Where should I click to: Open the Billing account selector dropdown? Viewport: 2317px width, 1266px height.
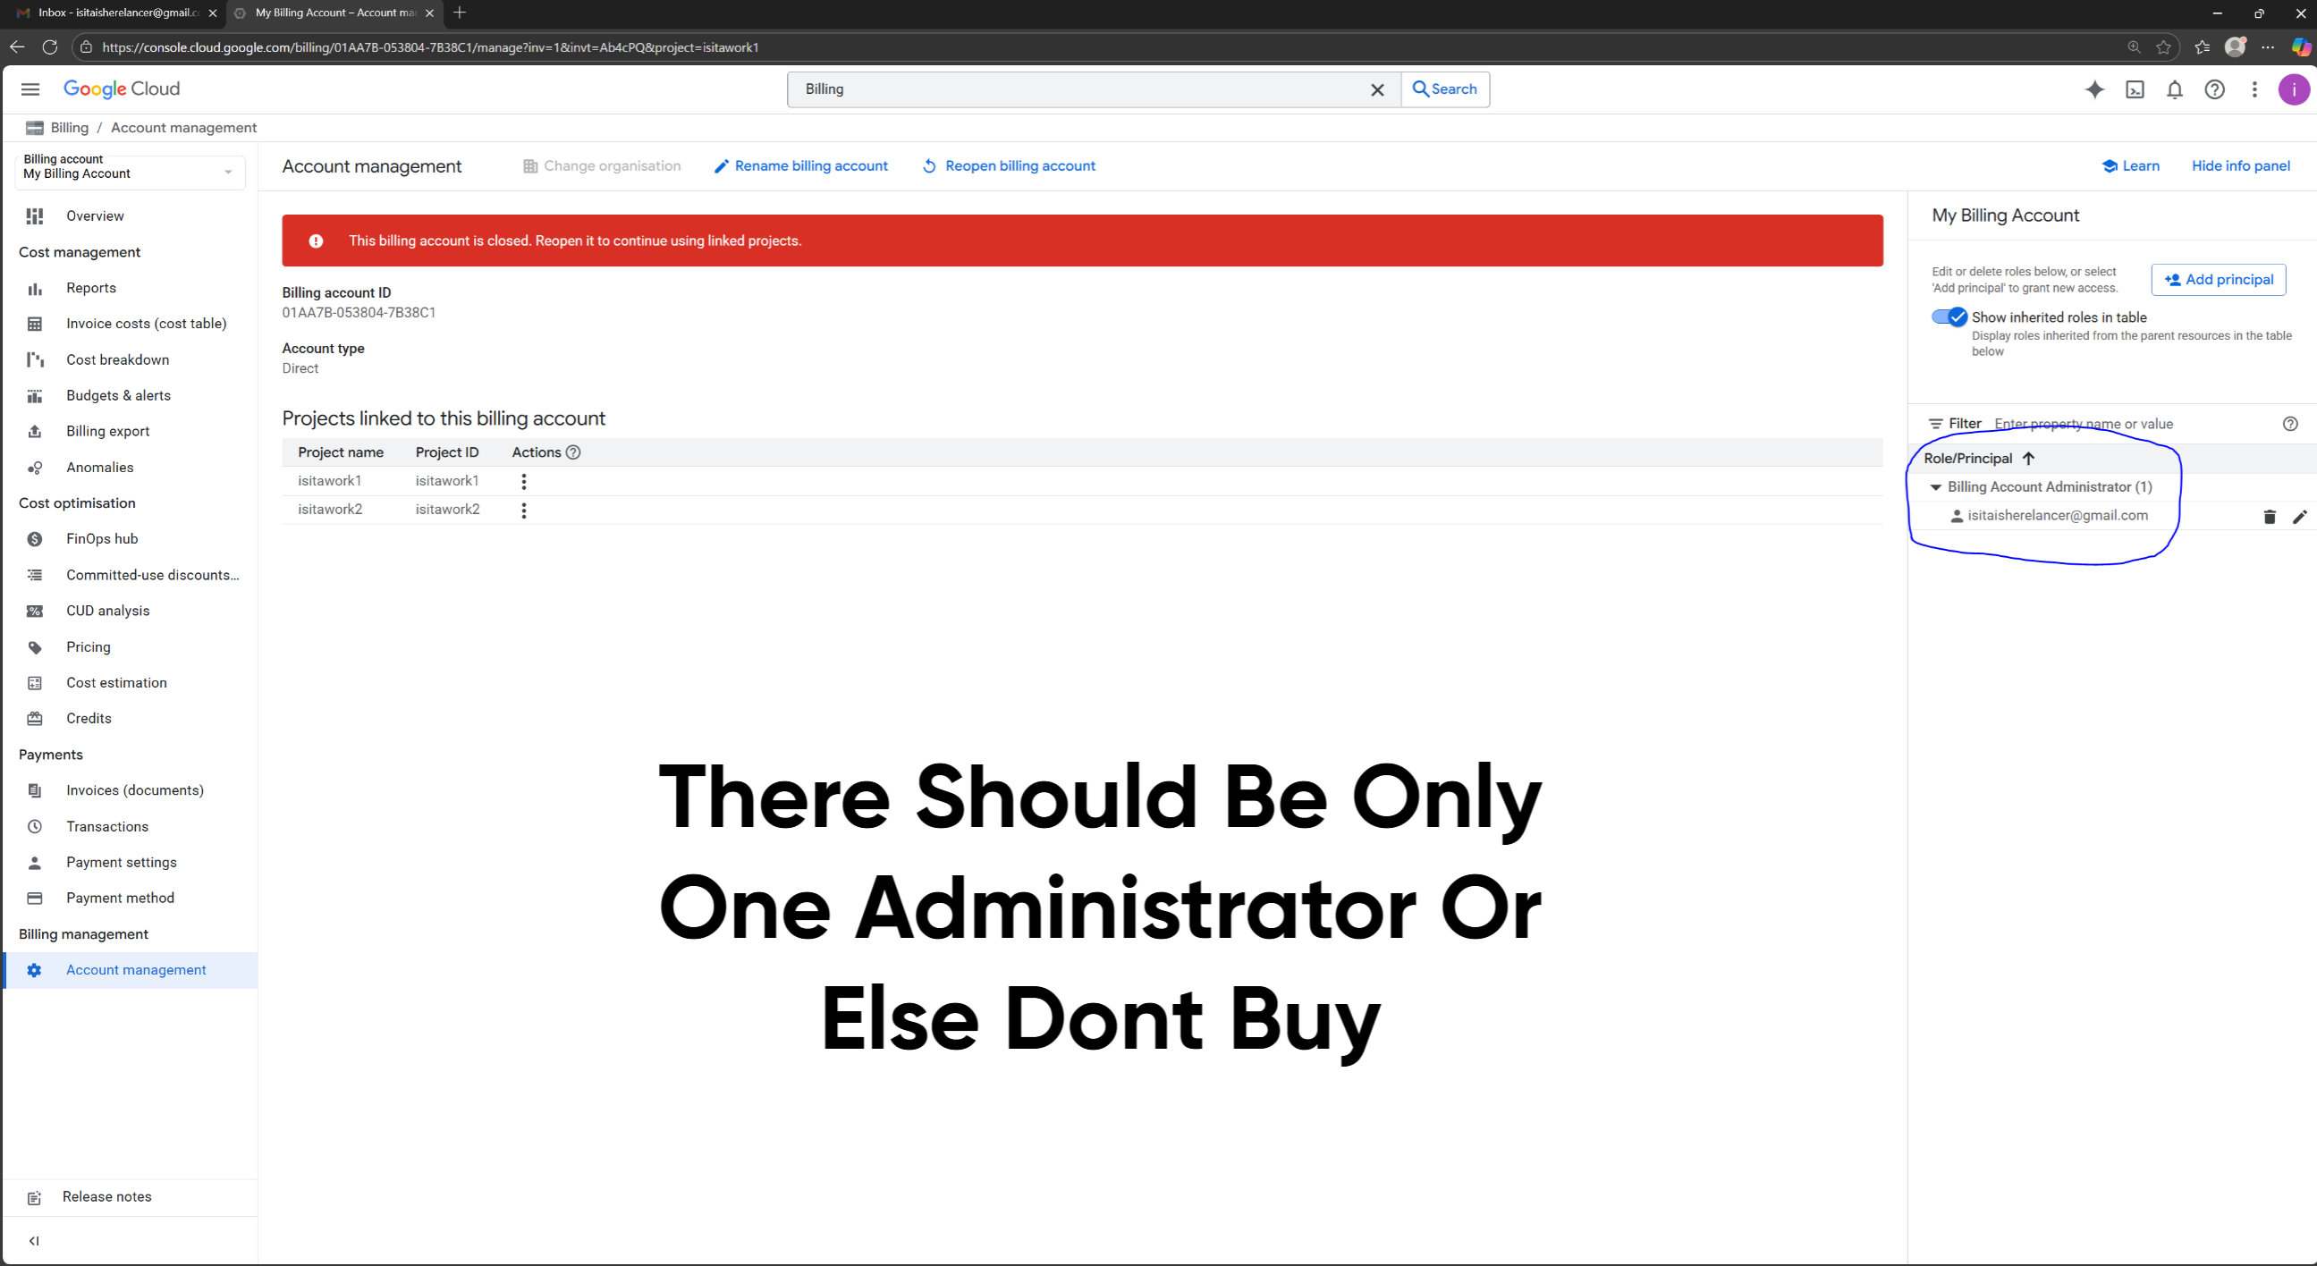[x=131, y=167]
